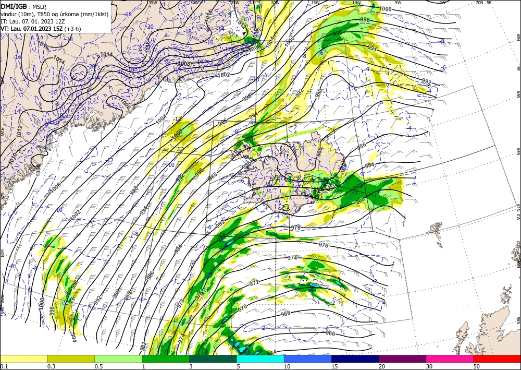
Task: Click the 'DMI/IGB : MSLP,' title text
Action: click(23, 6)
